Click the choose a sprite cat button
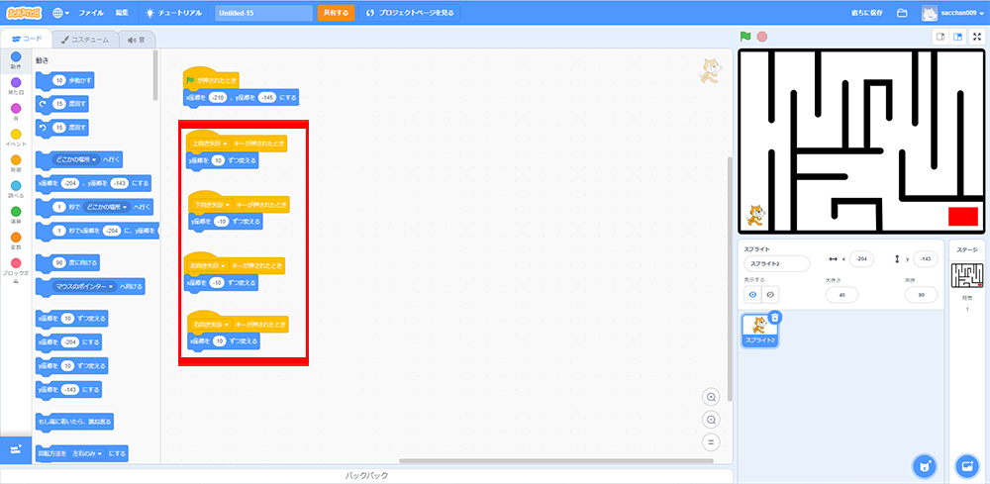Image resolution: width=990 pixels, height=484 pixels. [x=923, y=466]
